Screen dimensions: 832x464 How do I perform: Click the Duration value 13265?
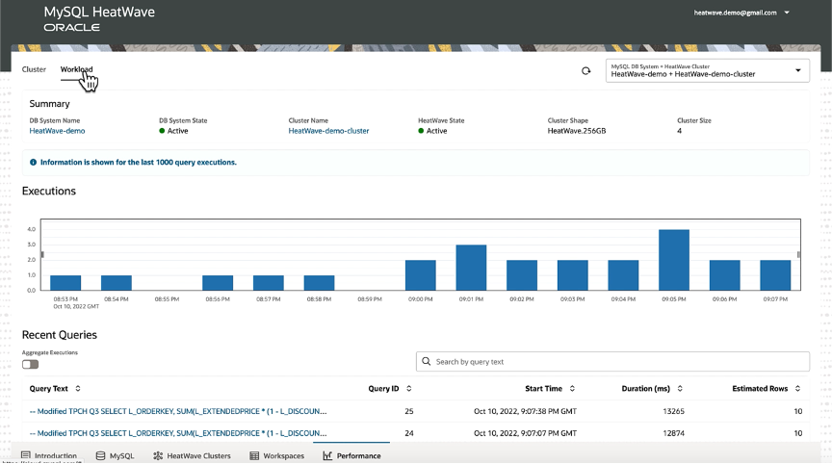tap(673, 411)
